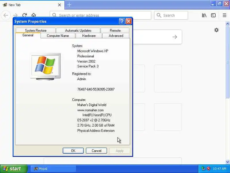Click the top-right empty top-site tile
230x173 pixels.
click(x=168, y=78)
